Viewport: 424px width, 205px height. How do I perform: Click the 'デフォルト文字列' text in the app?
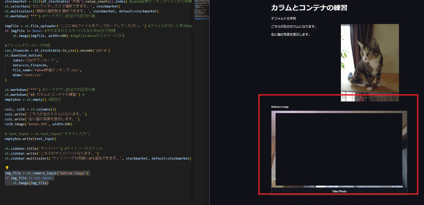tap(283, 18)
